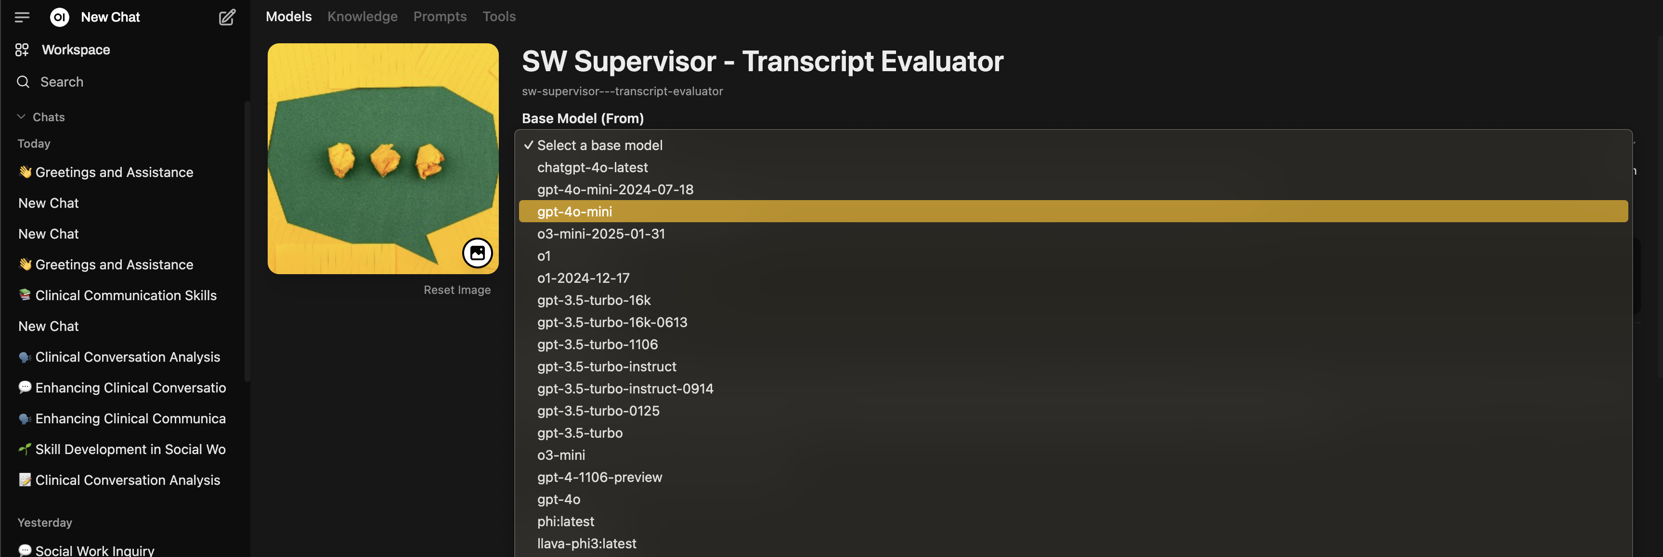Image resolution: width=1663 pixels, height=557 pixels.
Task: Open the Clinical Communication Skills chat
Action: tap(125, 295)
